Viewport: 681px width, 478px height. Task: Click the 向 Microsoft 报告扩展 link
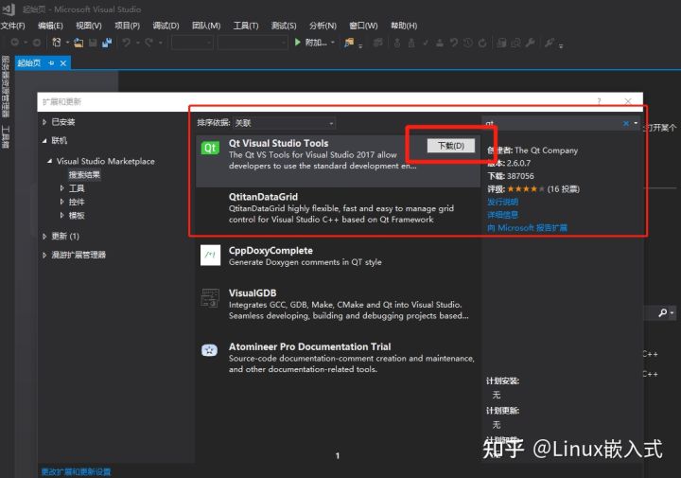(x=527, y=228)
